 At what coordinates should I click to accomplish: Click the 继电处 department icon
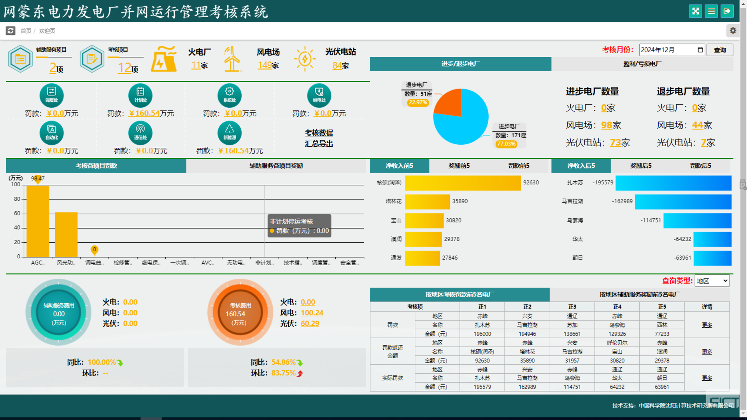pos(319,95)
